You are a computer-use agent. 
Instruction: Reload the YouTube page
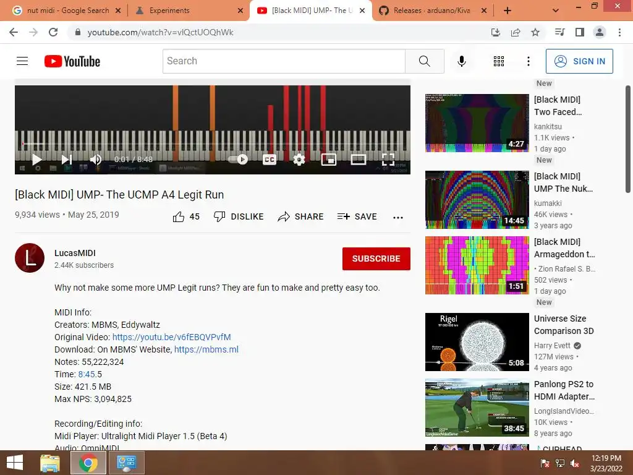tap(53, 32)
